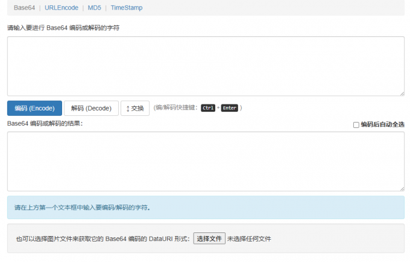Click the swap arrows button
This screenshot has height=262, width=410.
pyautogui.click(x=135, y=108)
